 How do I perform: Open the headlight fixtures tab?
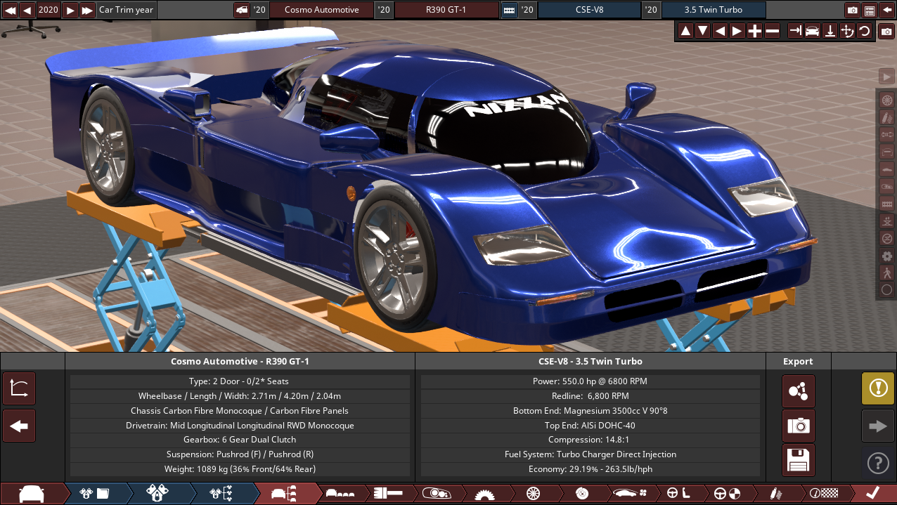coord(436,493)
